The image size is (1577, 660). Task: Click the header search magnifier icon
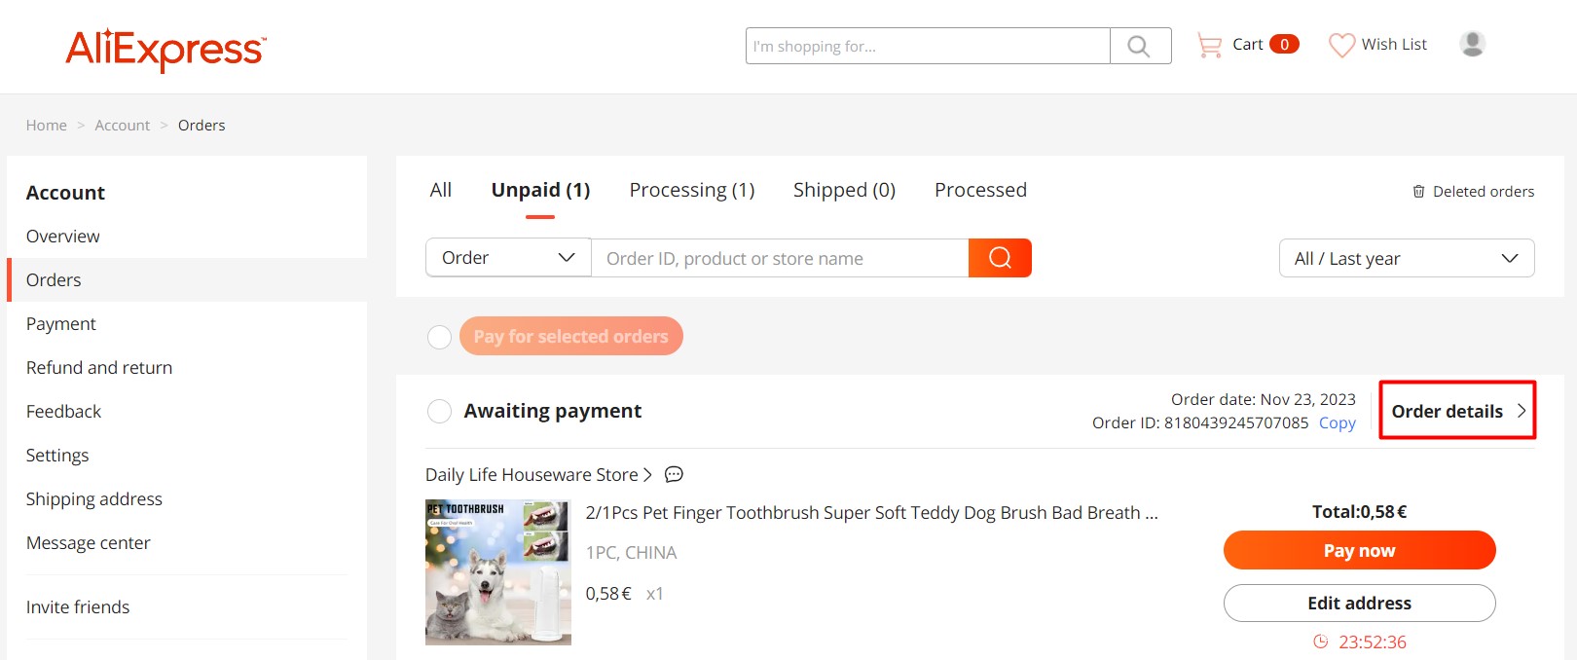coord(1139,45)
